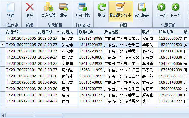This screenshot has width=189, height=118.
Task: Click horizontal scrollbar left arrow
Action: (3, 115)
